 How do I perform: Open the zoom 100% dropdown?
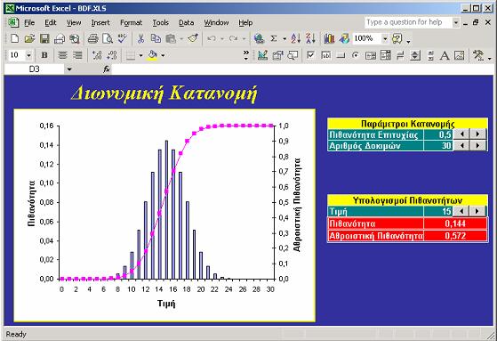(x=385, y=39)
